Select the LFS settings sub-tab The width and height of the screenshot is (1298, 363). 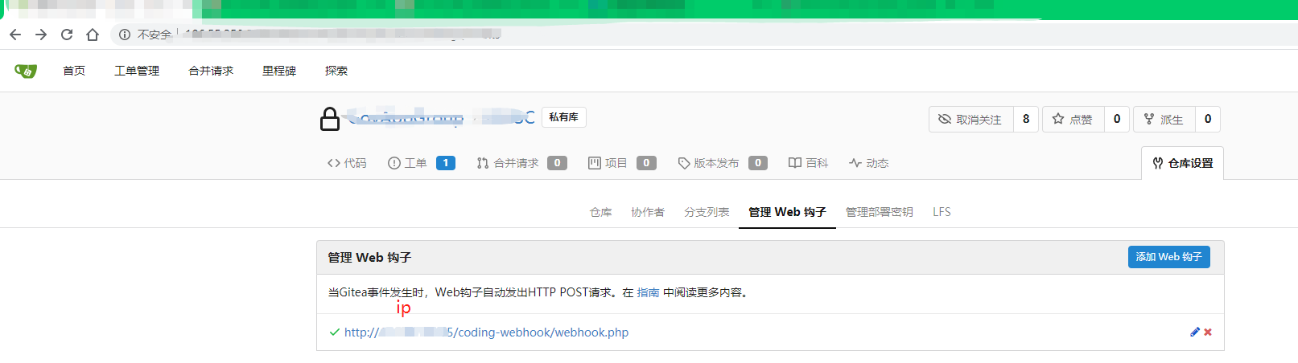coord(942,212)
